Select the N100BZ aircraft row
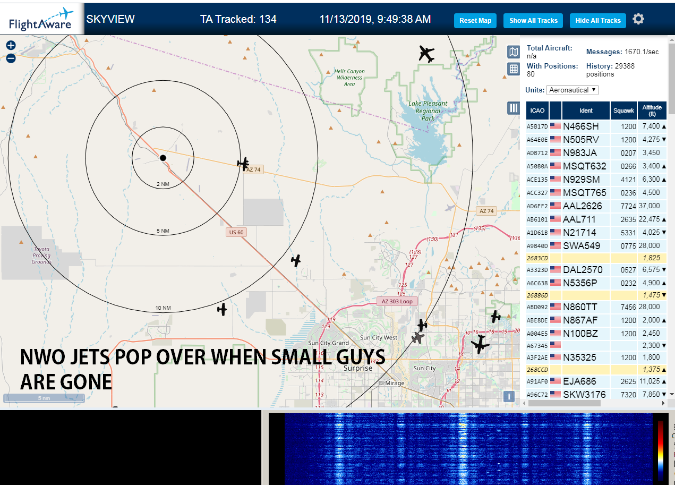Image resolution: width=675 pixels, height=485 pixels. pyautogui.click(x=596, y=334)
